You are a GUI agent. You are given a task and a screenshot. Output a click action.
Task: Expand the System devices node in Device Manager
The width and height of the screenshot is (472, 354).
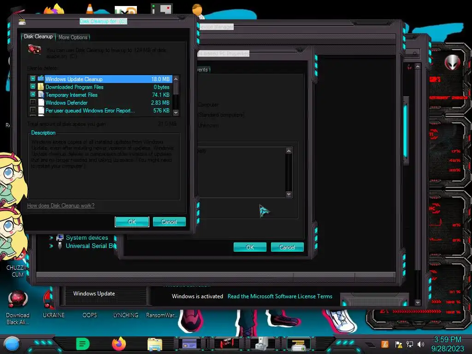point(51,238)
